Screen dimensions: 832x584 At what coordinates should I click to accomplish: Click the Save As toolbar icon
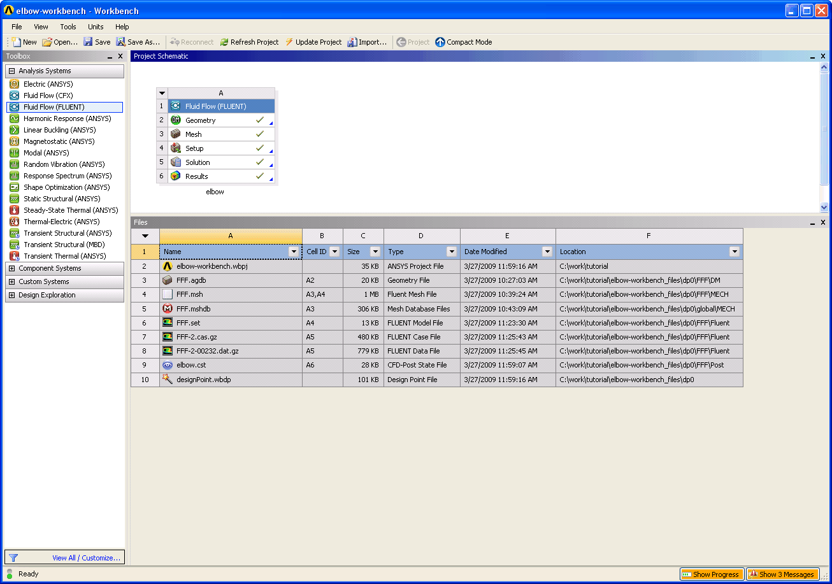(120, 42)
